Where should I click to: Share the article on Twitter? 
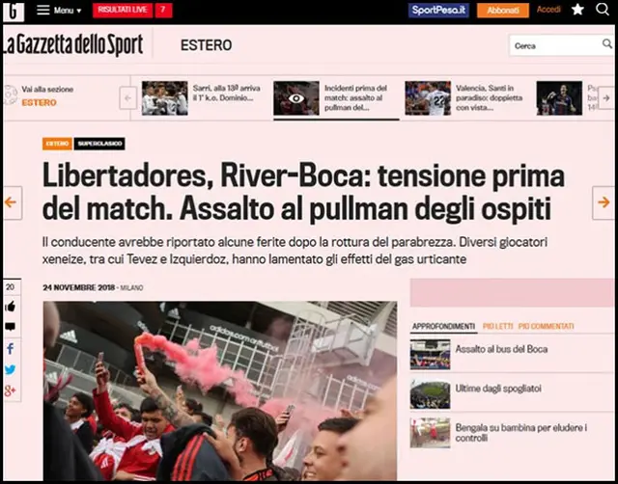(11, 369)
